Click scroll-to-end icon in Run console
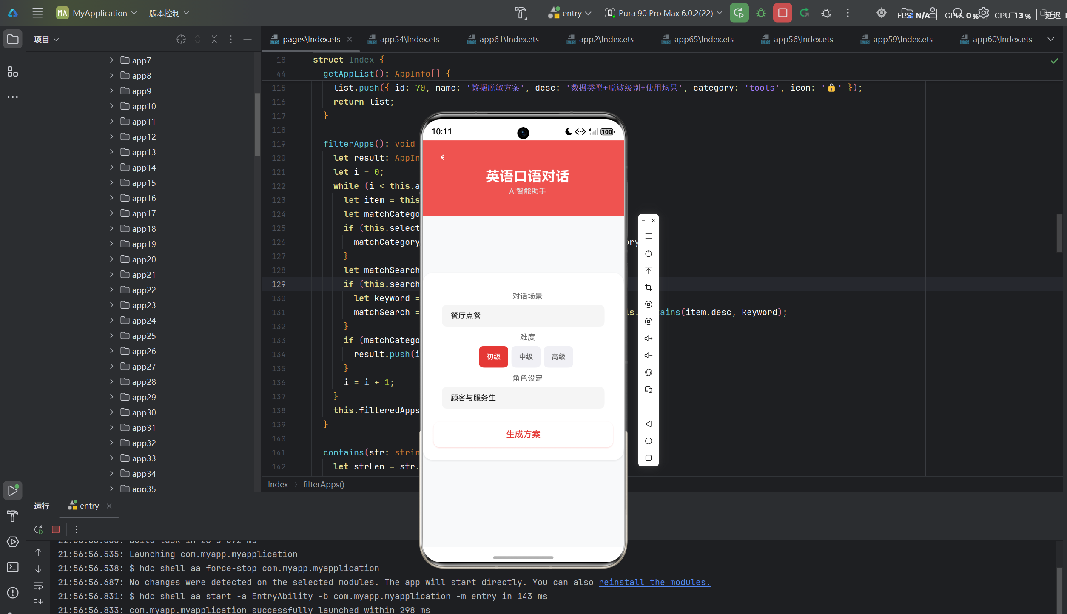This screenshot has height=614, width=1067. click(38, 602)
